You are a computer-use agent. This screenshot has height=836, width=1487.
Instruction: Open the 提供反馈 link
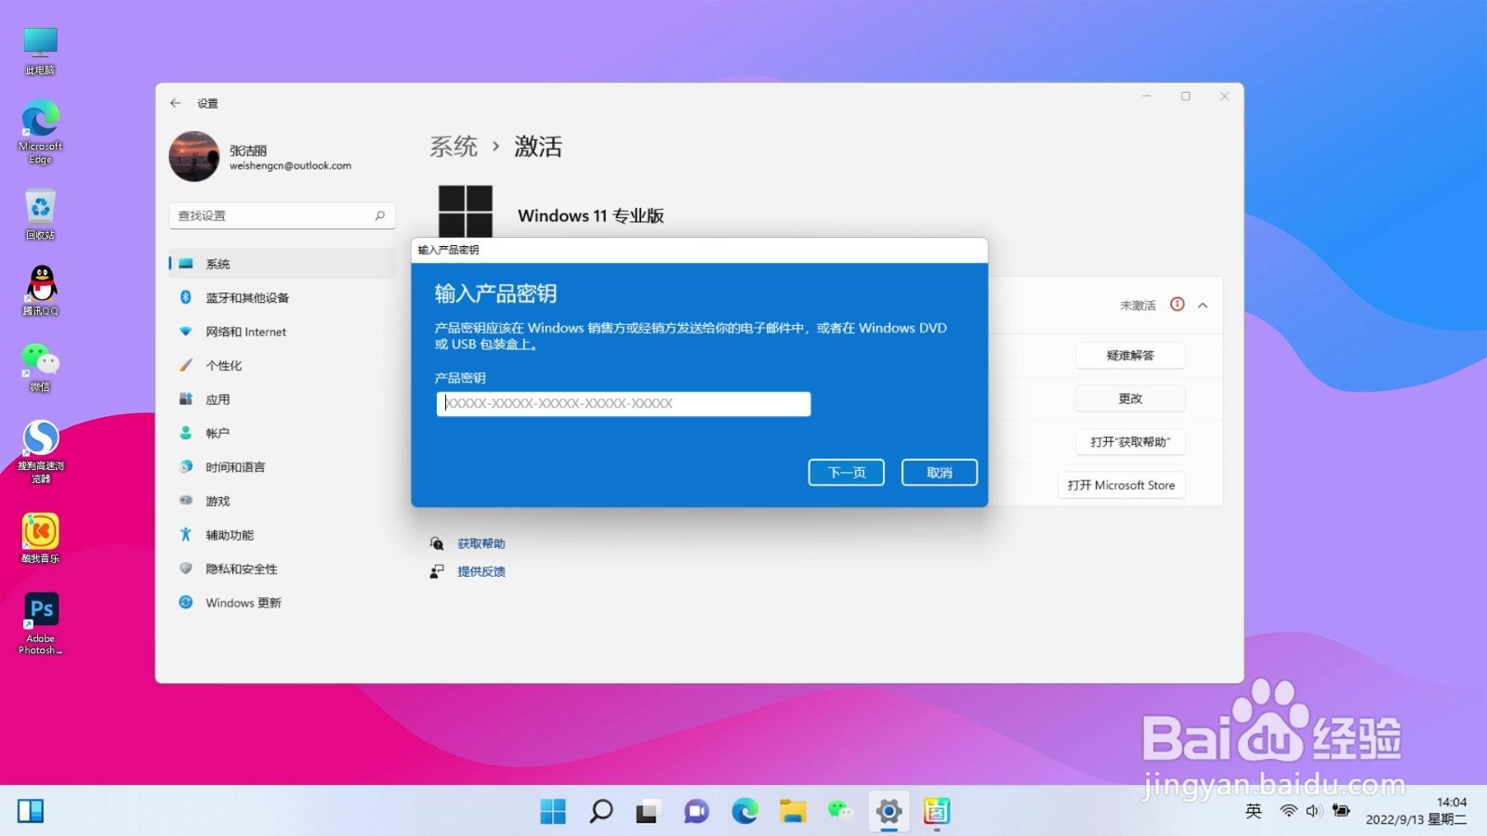481,571
